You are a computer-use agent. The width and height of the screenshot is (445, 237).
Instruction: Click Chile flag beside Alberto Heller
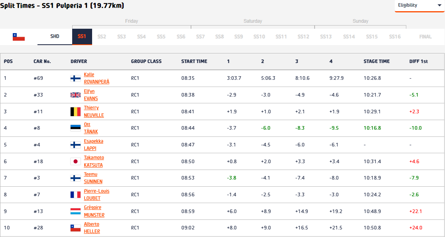75,228
